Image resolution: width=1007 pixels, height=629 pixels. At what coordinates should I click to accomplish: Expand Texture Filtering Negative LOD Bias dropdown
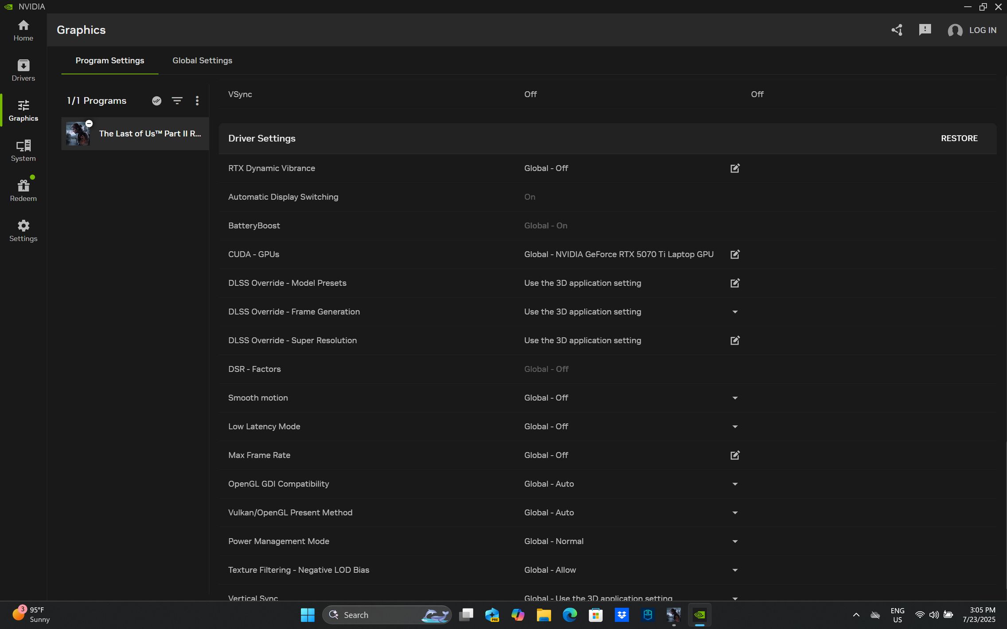pos(735,570)
